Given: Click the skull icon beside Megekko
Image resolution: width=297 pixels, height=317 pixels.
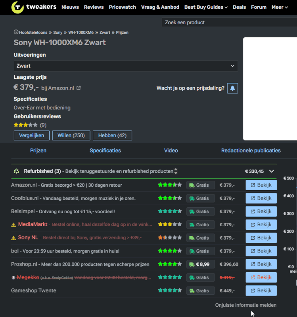Looking at the screenshot, I should click(13, 278).
